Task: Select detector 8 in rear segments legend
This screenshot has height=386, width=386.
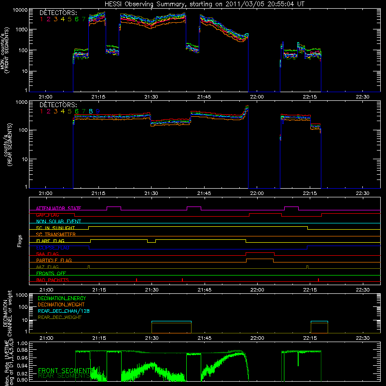Action: (91, 111)
